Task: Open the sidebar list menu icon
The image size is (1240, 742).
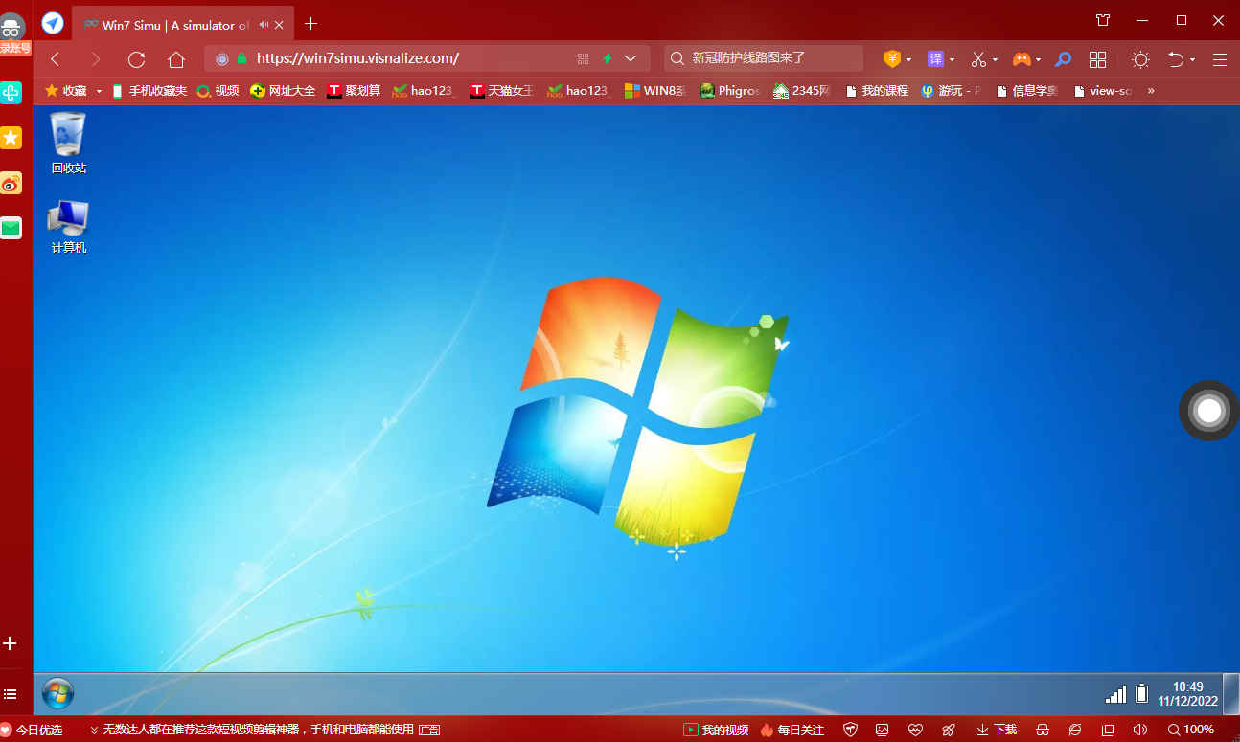Action: 11,693
